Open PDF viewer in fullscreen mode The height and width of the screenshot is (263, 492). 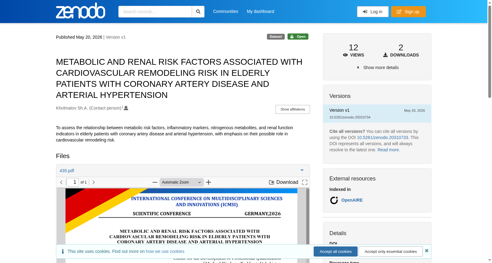click(x=305, y=182)
